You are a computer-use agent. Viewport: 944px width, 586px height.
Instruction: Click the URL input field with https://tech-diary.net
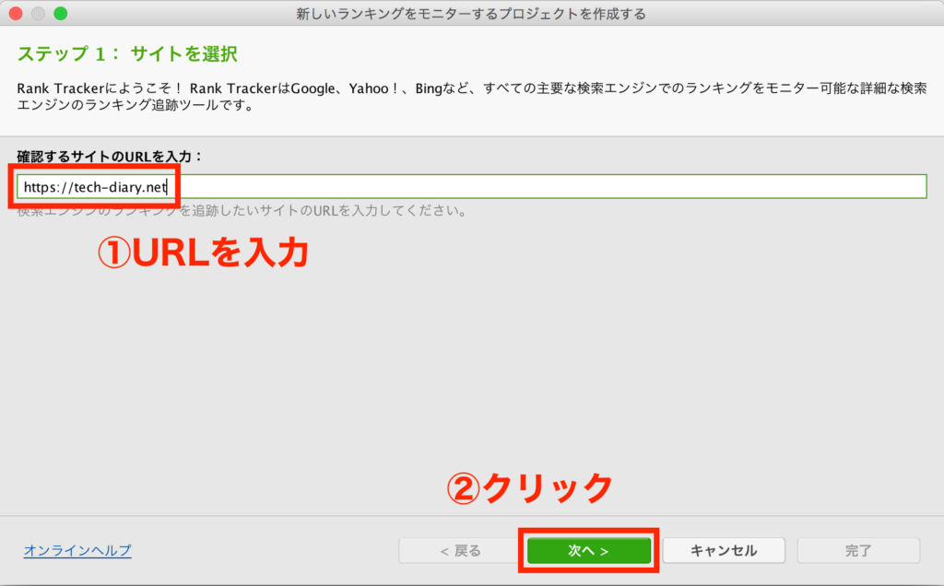[x=471, y=186]
